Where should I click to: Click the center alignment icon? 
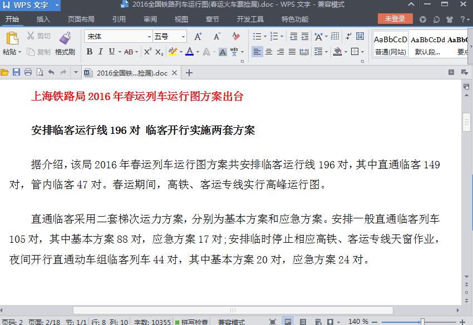point(268,52)
